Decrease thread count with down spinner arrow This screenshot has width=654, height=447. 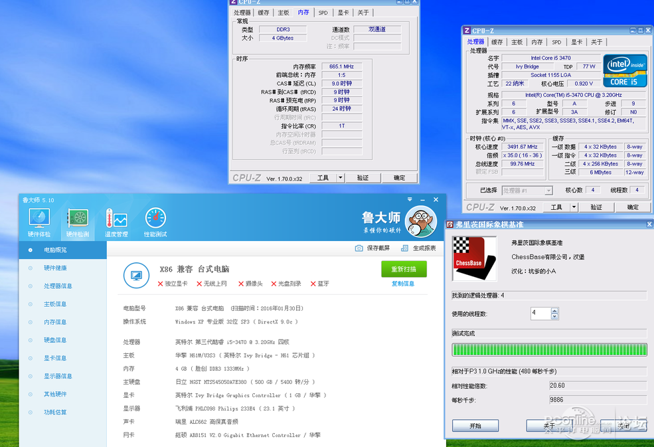554,316
